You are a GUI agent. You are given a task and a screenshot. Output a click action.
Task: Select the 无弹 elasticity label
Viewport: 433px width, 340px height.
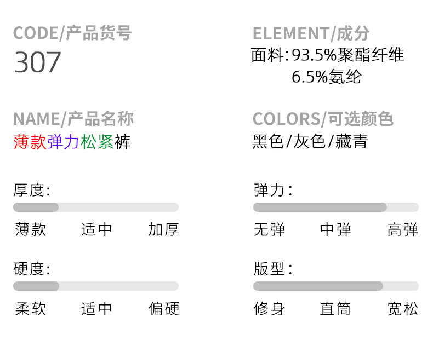click(270, 229)
